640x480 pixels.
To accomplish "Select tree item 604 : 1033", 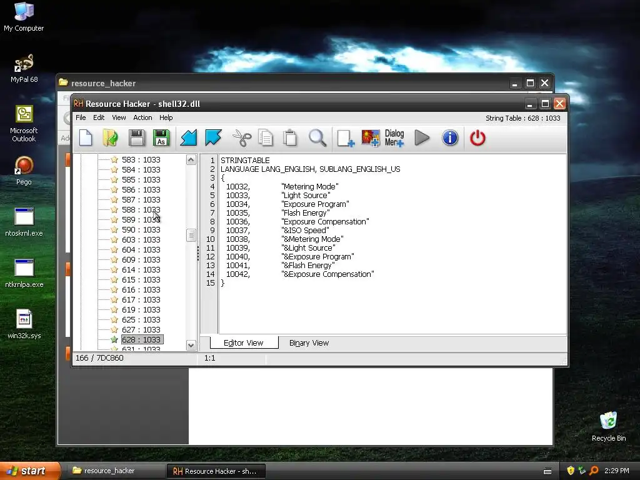I will pos(141,250).
